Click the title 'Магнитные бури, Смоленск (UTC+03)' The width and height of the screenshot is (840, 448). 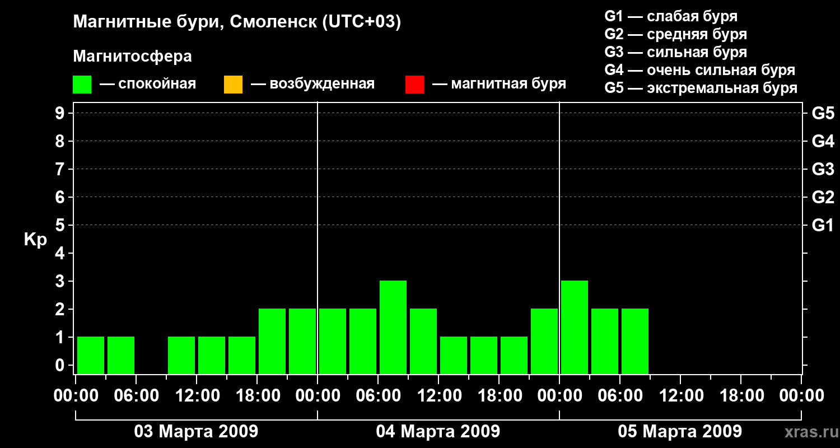point(237,22)
